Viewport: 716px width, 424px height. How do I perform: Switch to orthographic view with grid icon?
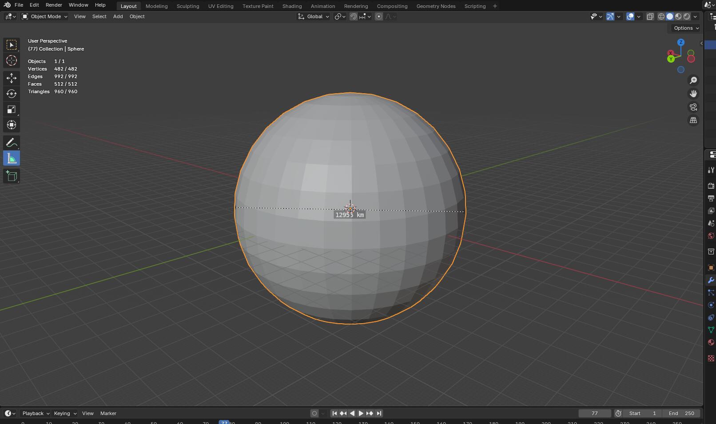[x=693, y=120]
